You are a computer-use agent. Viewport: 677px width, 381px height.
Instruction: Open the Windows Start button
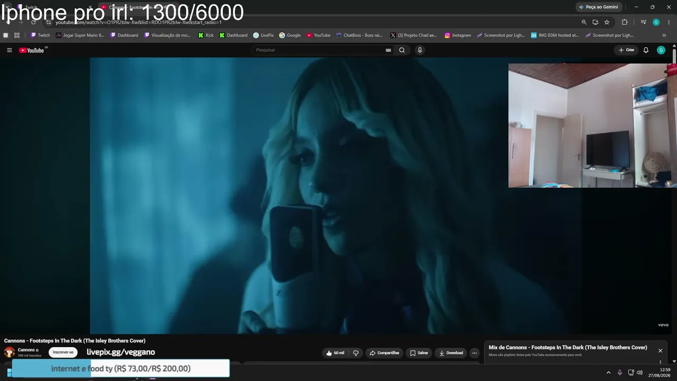[9, 373]
